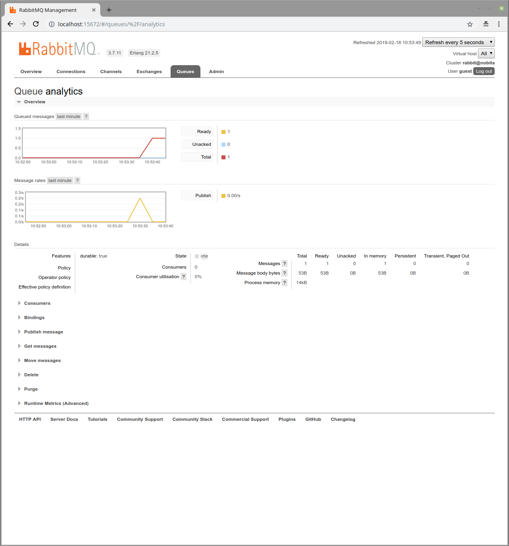509x546 pixels.
Task: Click the help icon next to Consumer utilisation
Action: (184, 277)
